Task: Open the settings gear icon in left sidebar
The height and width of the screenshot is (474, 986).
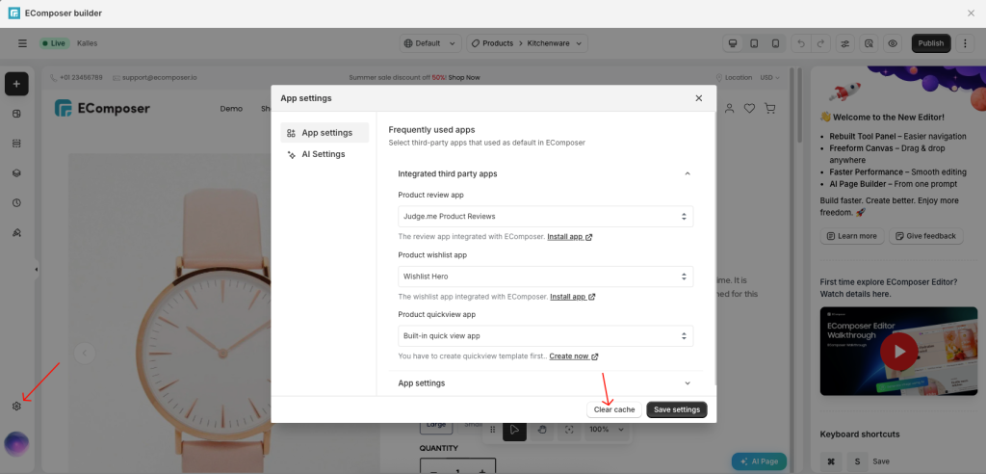Action: pos(16,406)
